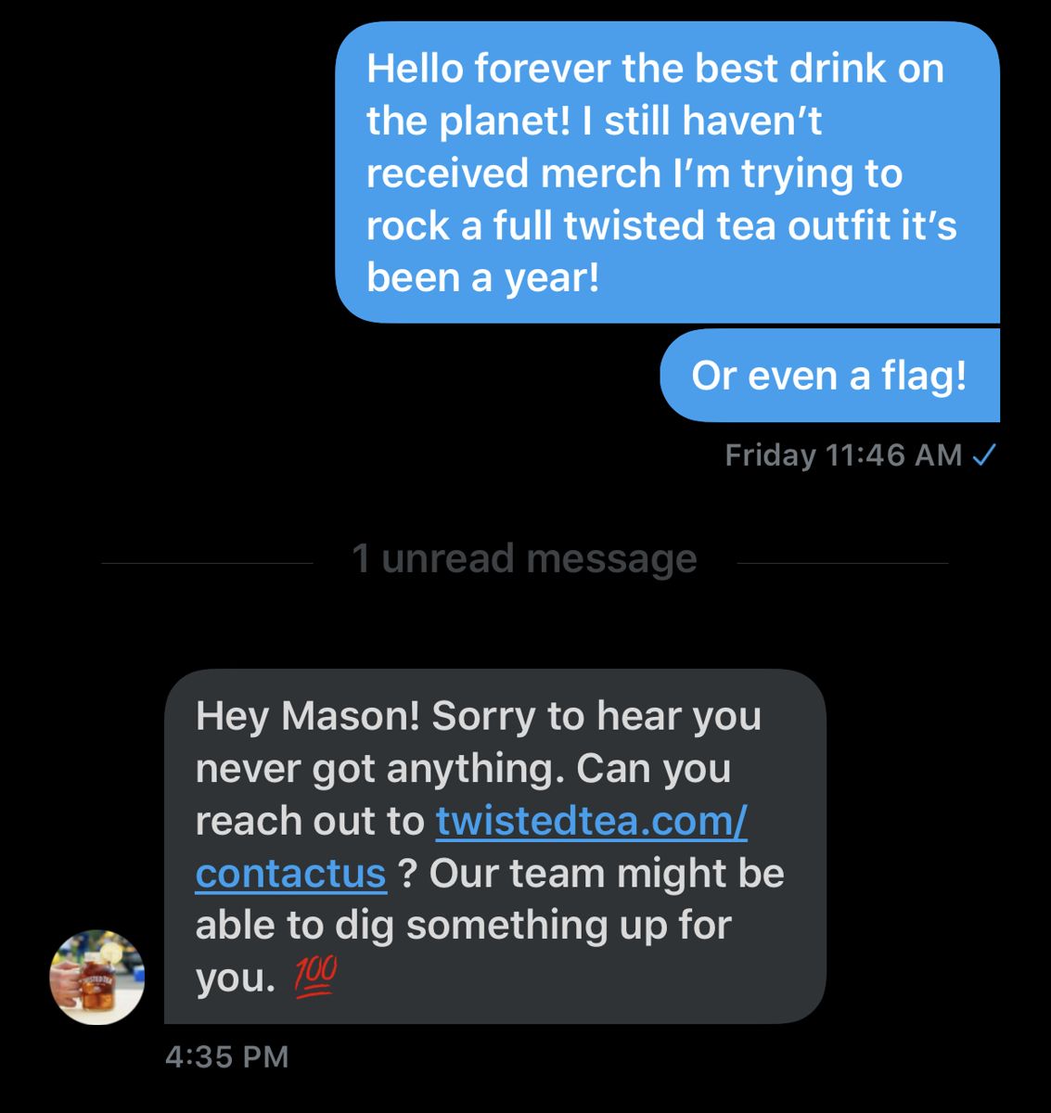Tap the 'Friday 11:46 AM' timestamp
The image size is (1051, 1113).
[843, 454]
